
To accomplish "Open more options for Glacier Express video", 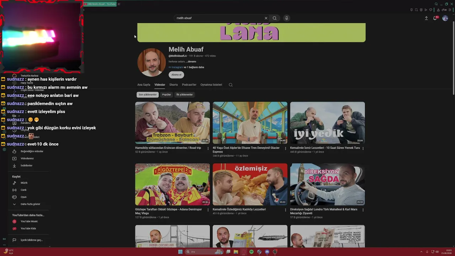I will [x=285, y=149].
